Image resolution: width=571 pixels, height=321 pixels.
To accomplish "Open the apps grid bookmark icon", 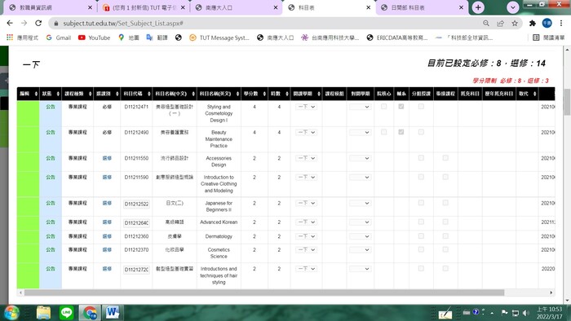I will tap(10, 37).
